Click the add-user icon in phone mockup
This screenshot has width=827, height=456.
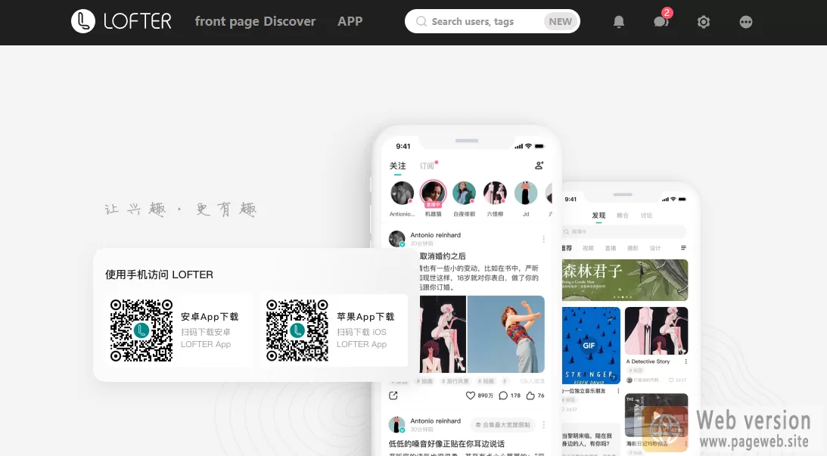click(x=539, y=166)
